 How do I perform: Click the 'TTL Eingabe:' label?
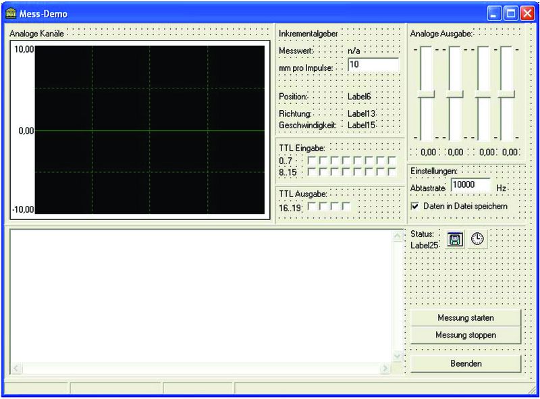302,148
